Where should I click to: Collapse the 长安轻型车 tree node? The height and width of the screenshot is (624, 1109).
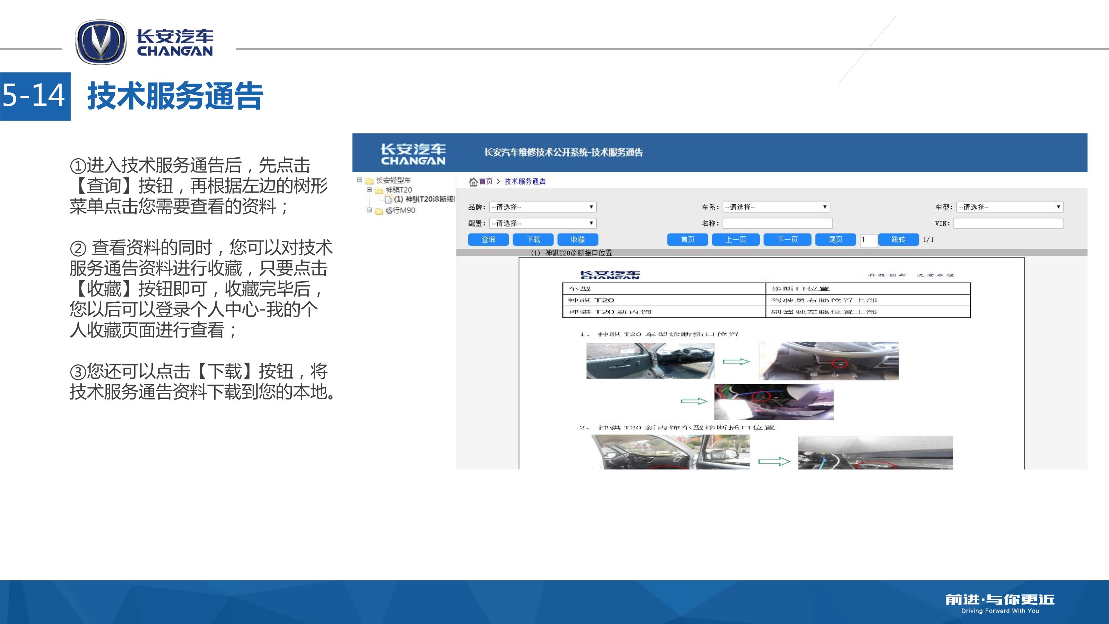[359, 180]
